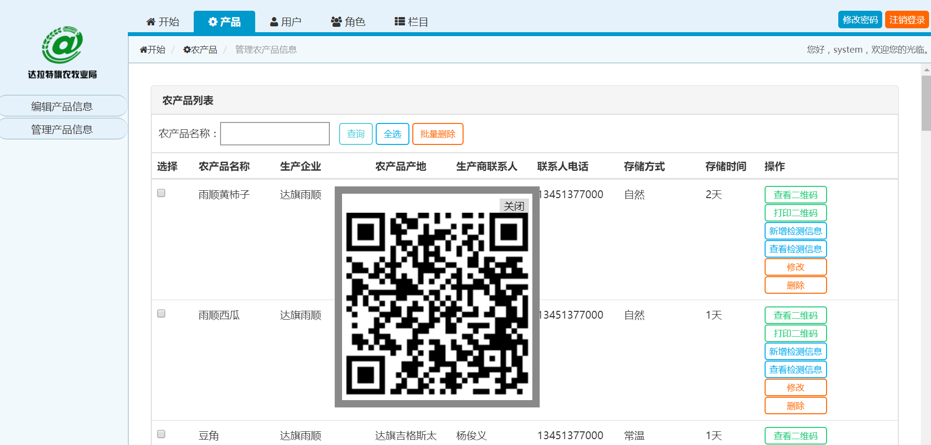Click the 达拉特旗农牧业局 logo
Screen dimensions: 931x445
coord(62,52)
